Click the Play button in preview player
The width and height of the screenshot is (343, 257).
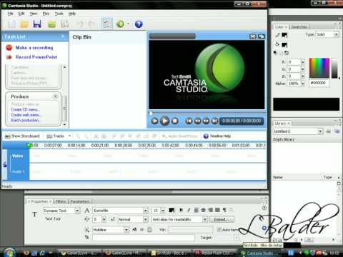pyautogui.click(x=164, y=121)
